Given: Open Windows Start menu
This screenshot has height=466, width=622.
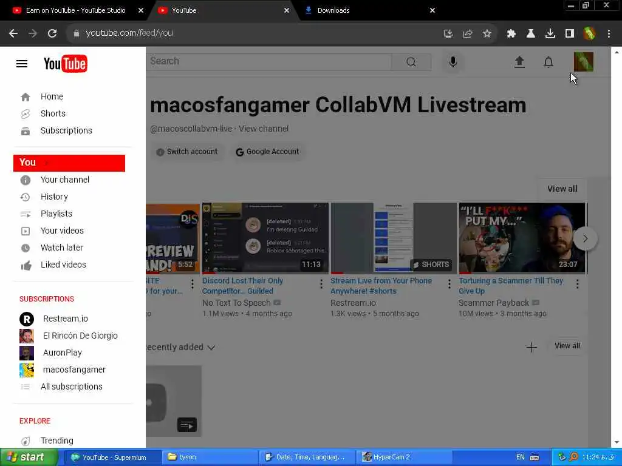Looking at the screenshot, I should [x=29, y=458].
